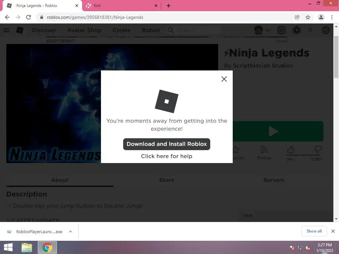The width and height of the screenshot is (339, 254).
Task: Click the Roblox logo in the dialog
Action: click(167, 101)
